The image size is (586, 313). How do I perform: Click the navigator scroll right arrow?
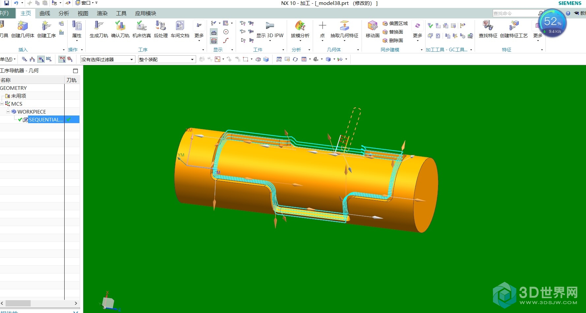pyautogui.click(x=76, y=303)
